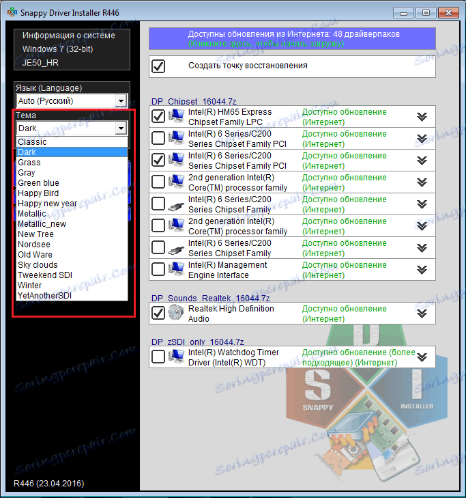Expand details for Intel HM65 Express Chipset
Viewport: 466px width, 498px height.
[422, 117]
